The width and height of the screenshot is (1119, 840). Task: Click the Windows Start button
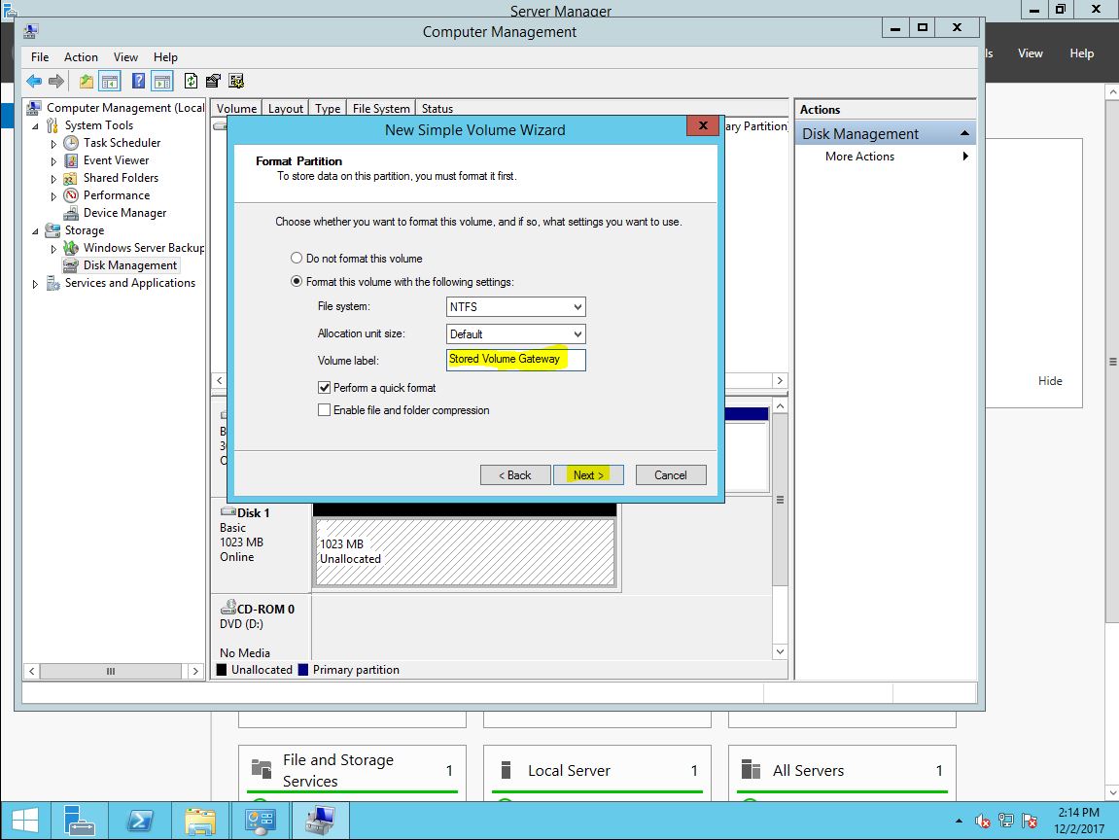[x=24, y=822]
